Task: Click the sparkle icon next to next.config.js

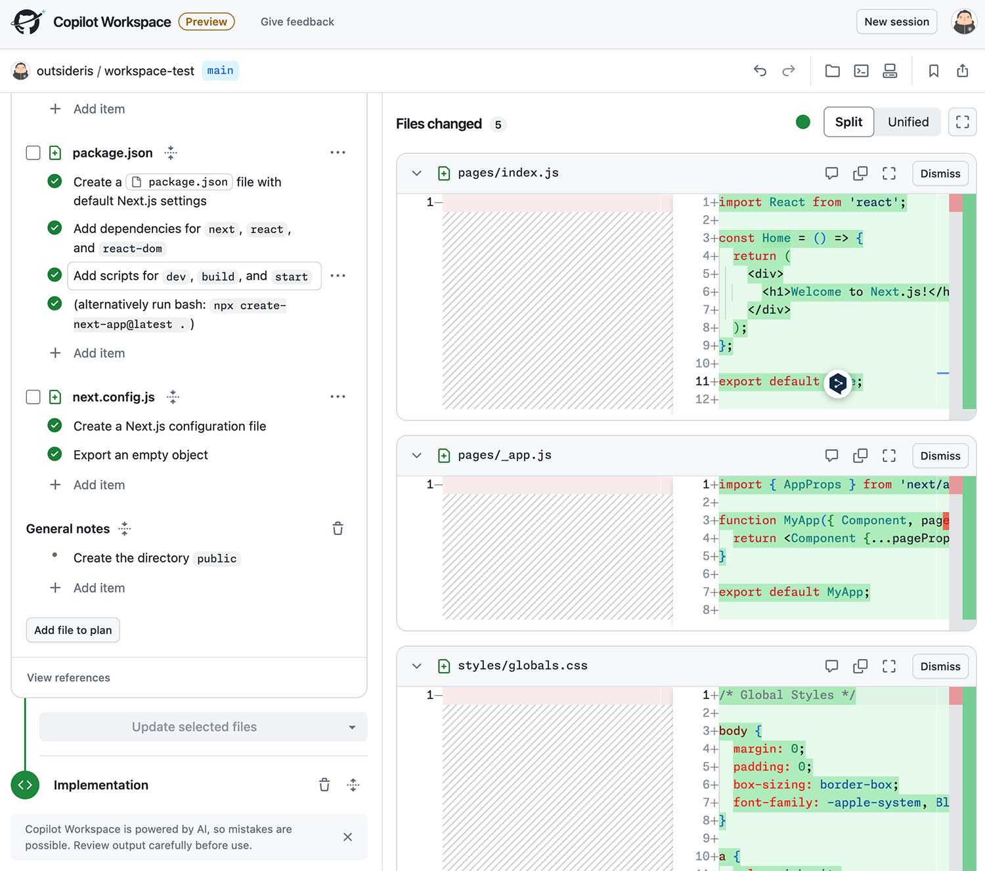Action: (173, 397)
